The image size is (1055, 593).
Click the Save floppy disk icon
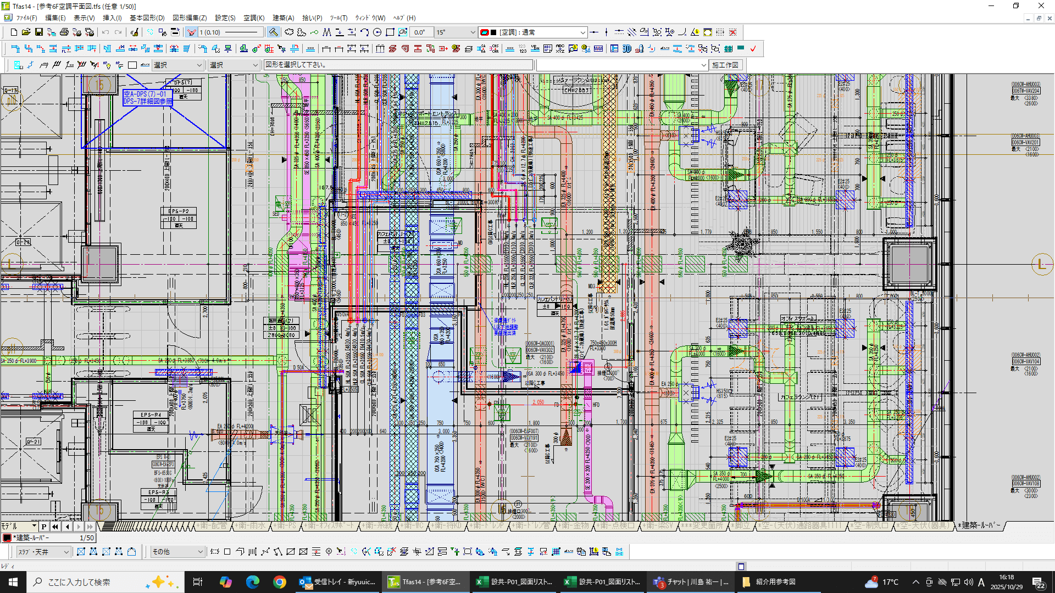pyautogui.click(x=38, y=32)
